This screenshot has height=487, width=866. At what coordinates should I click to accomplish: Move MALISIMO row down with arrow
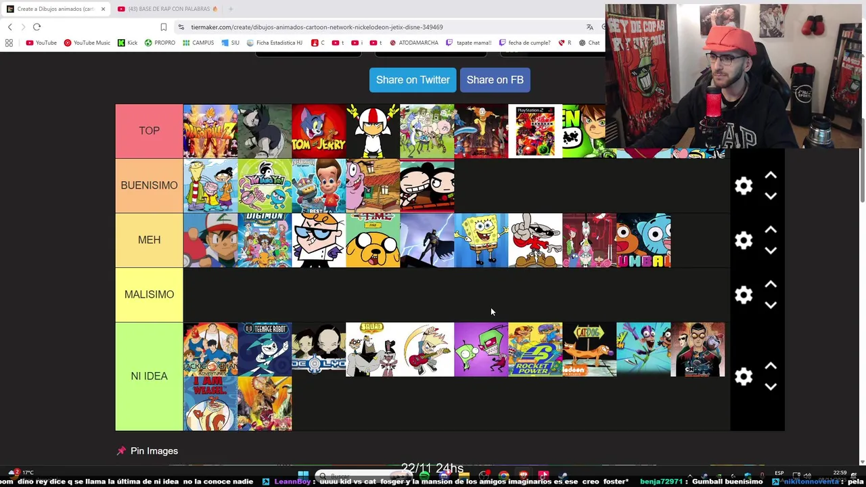[x=771, y=306]
